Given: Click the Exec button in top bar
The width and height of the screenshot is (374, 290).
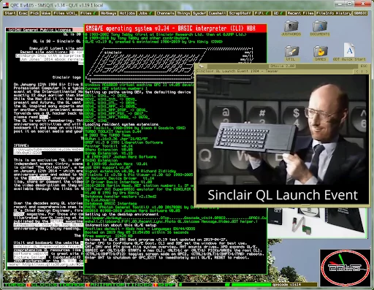Looking at the screenshot, I should pos(23,13).
